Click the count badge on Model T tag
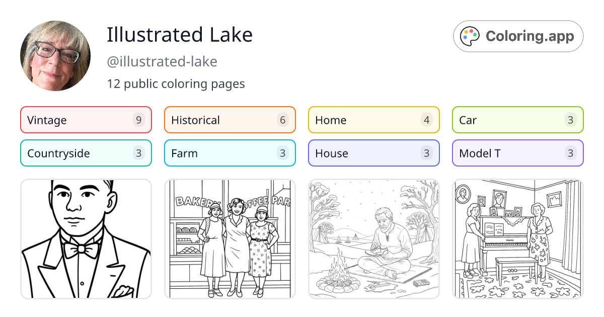604x317 pixels. click(x=570, y=153)
